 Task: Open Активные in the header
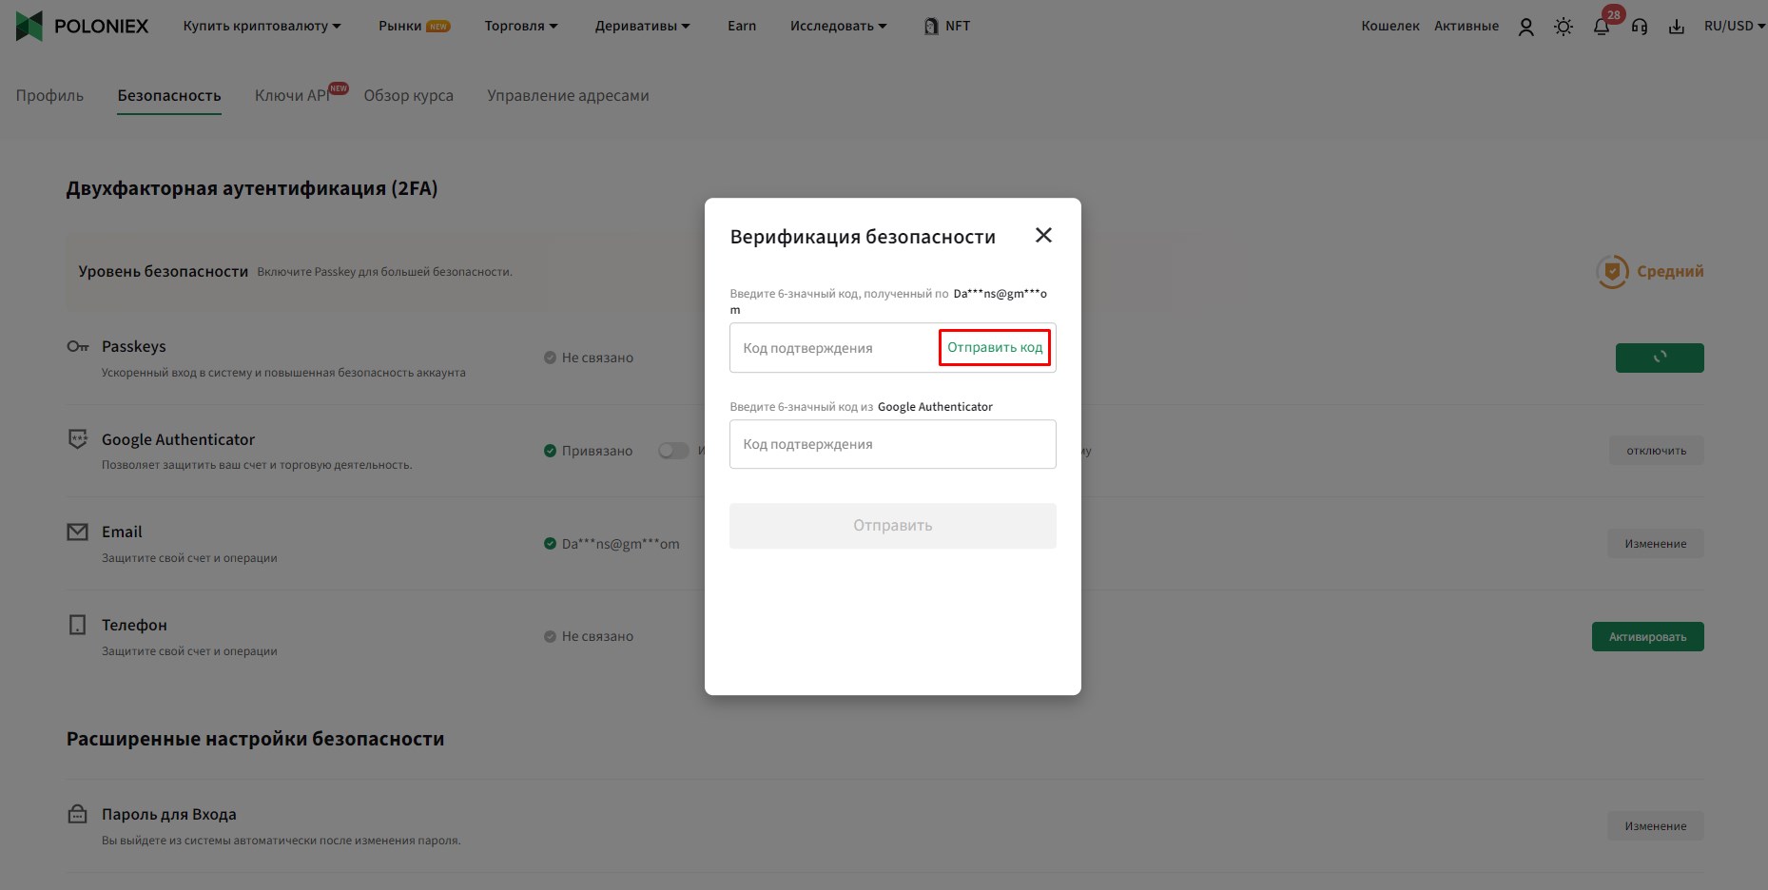point(1467,26)
